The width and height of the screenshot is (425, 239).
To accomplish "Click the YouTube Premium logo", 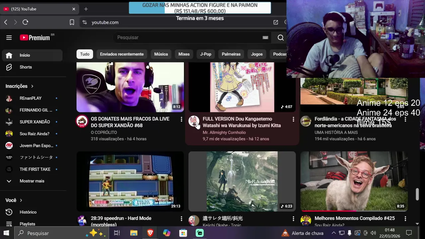I will click(x=35, y=38).
